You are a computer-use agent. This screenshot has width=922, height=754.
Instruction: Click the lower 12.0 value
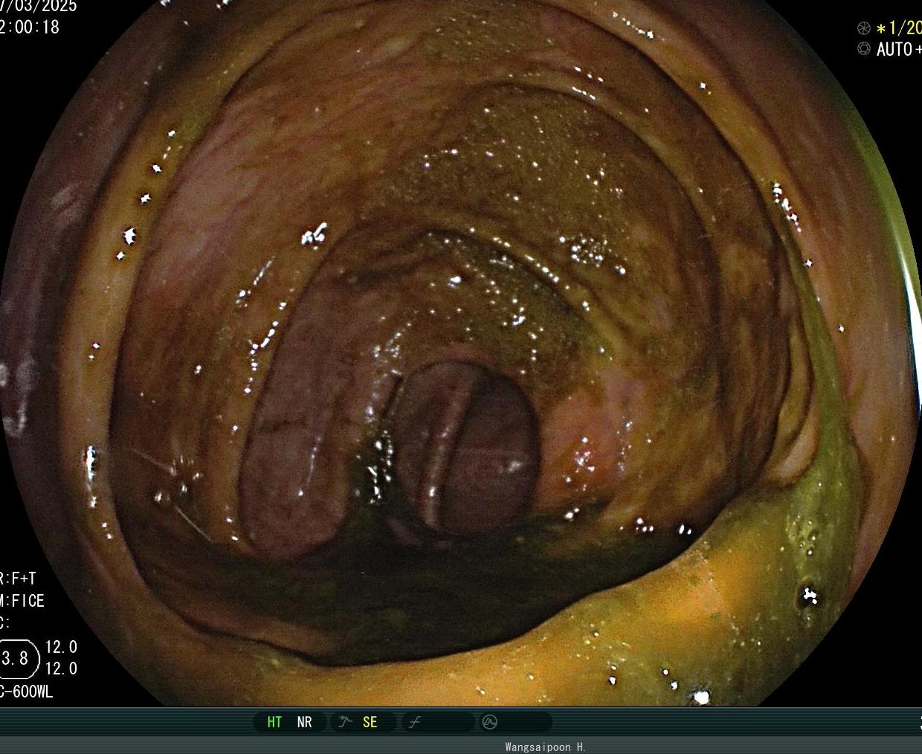pos(61,668)
